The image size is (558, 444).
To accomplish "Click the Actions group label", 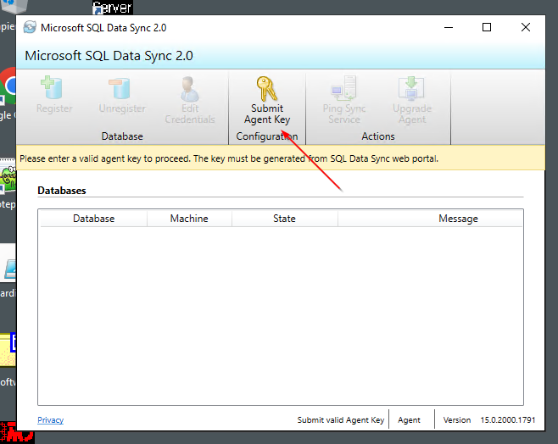I will (x=378, y=136).
